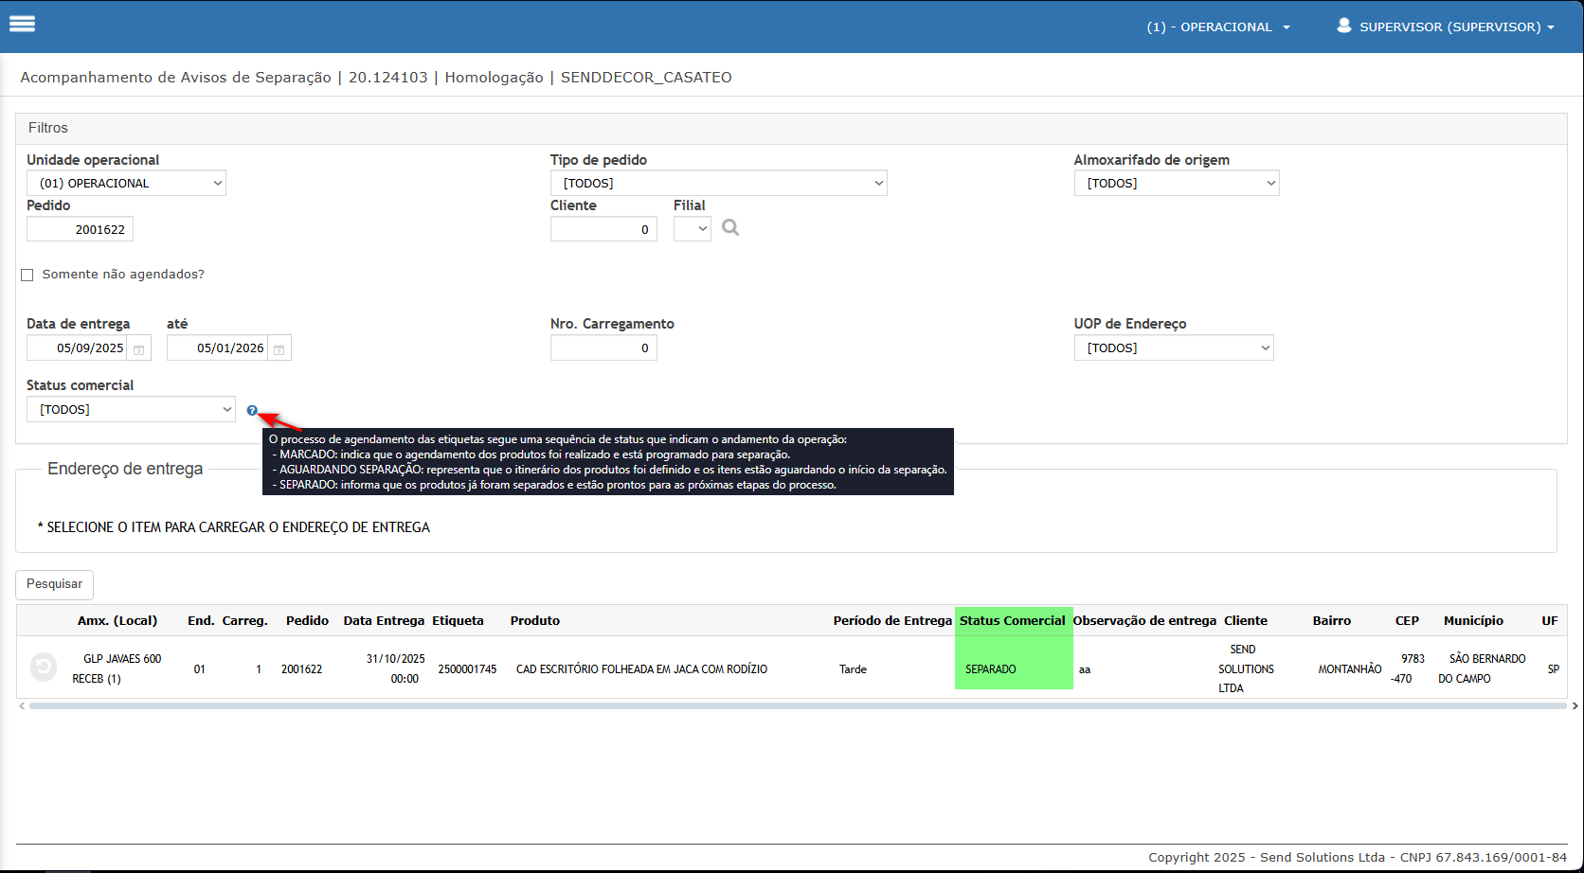Open the UOP de Endereço dropdown
The image size is (1584, 873).
(x=1173, y=348)
